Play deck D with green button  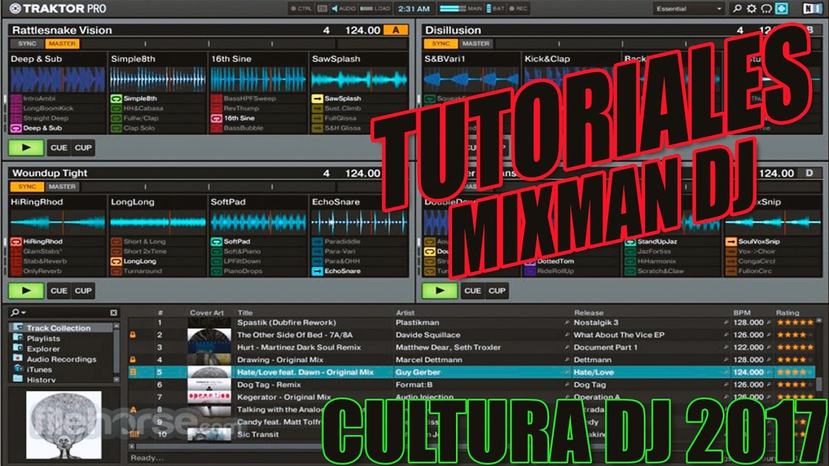pos(440,291)
